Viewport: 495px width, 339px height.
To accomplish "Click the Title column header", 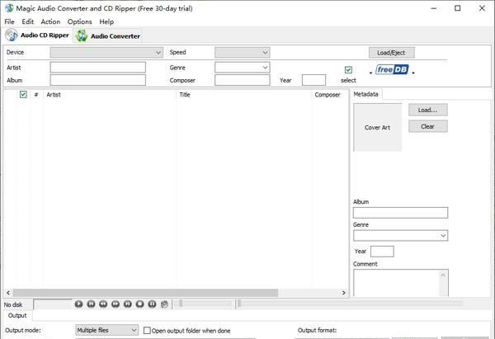I will point(243,94).
